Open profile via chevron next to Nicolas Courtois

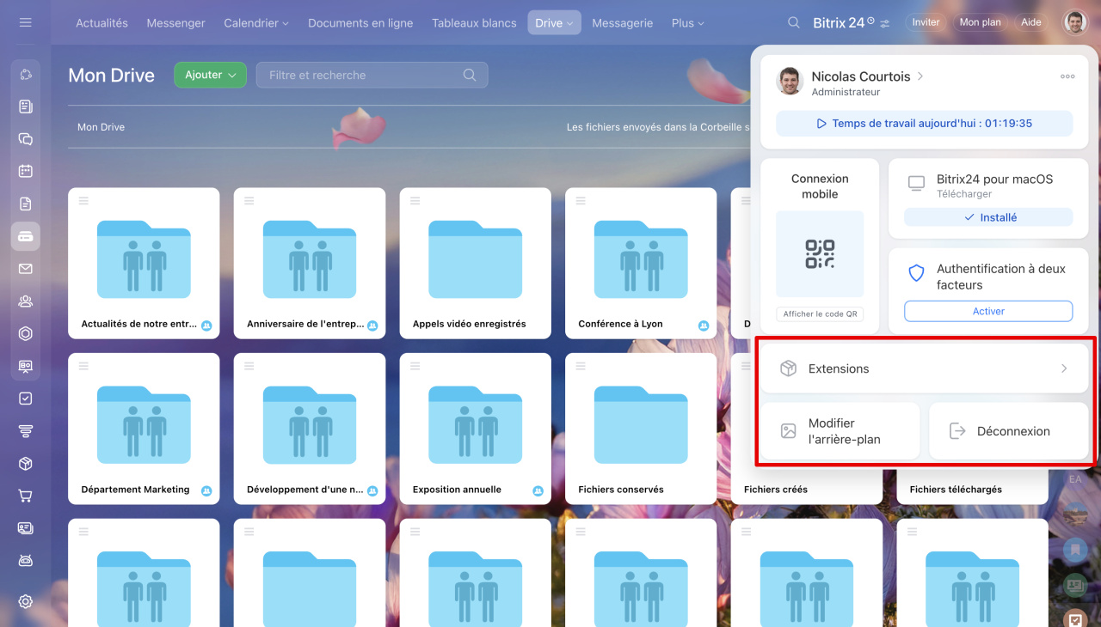coord(920,76)
